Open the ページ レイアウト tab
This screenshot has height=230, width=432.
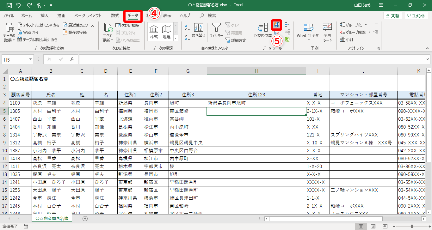pos(88,15)
